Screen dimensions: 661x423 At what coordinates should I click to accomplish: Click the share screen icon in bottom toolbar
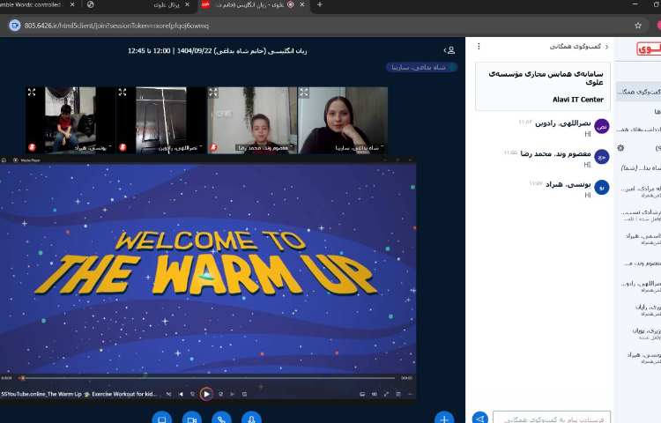pos(161,419)
